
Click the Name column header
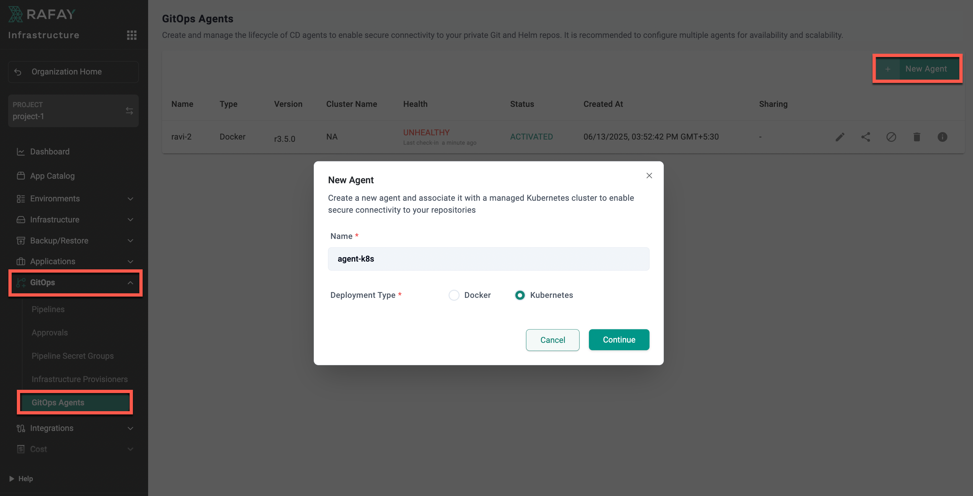182,104
